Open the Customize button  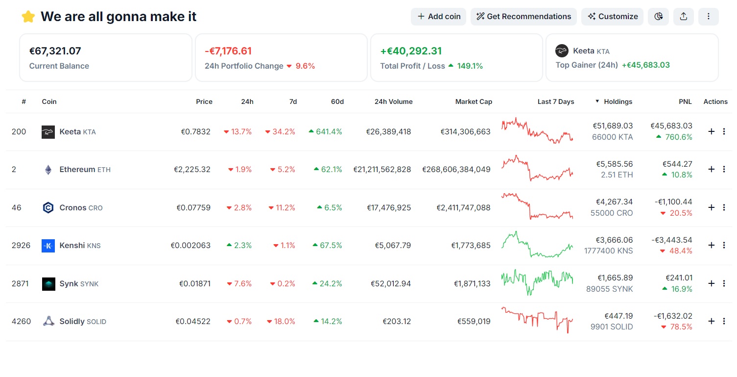pos(613,17)
